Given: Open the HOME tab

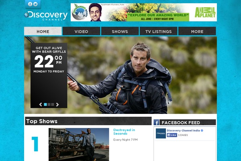Looking at the screenshot, I should tap(43, 31).
